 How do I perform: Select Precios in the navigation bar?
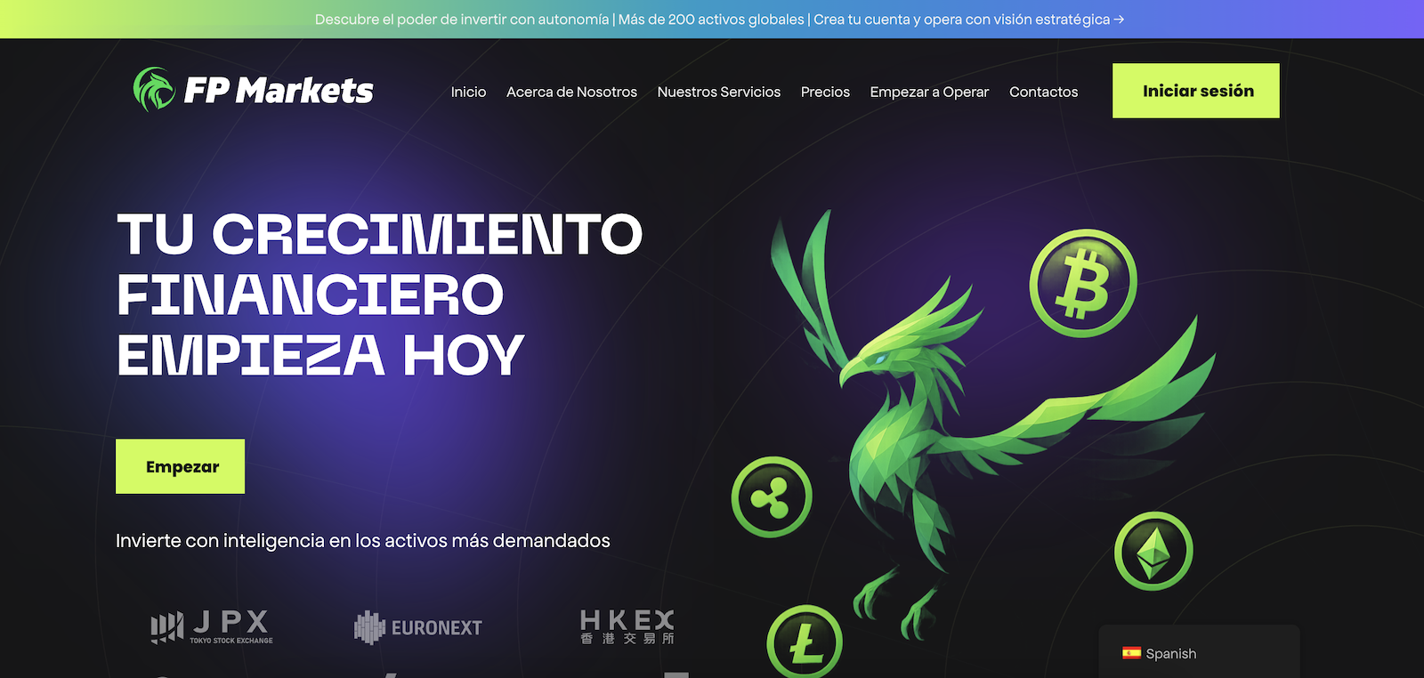825,92
